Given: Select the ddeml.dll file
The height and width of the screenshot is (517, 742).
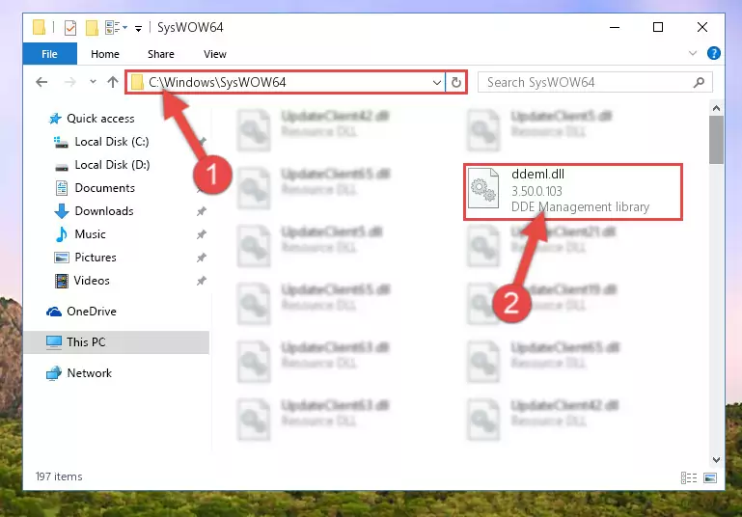Looking at the screenshot, I should pos(573,192).
